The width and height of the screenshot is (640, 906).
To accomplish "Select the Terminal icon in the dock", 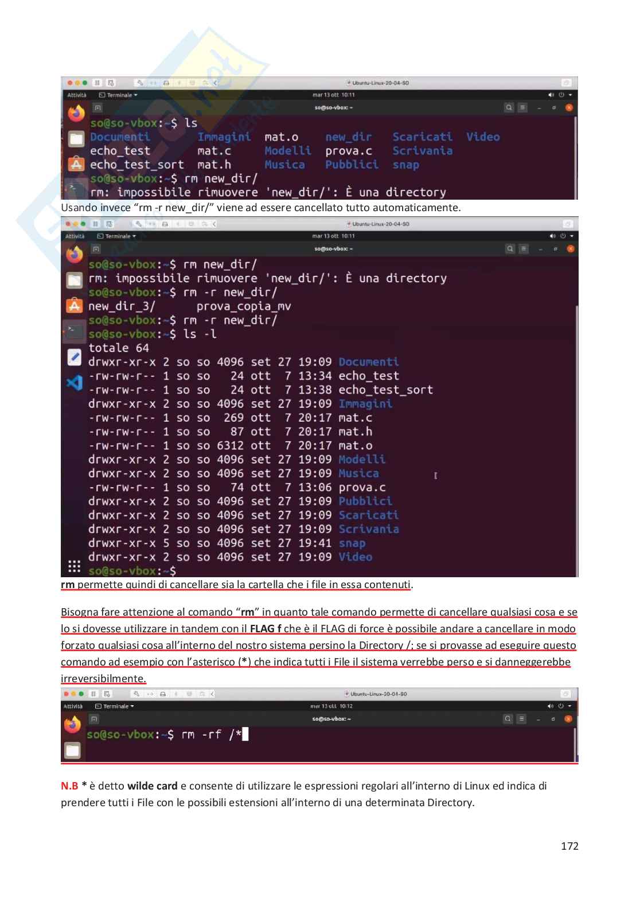I will [75, 330].
